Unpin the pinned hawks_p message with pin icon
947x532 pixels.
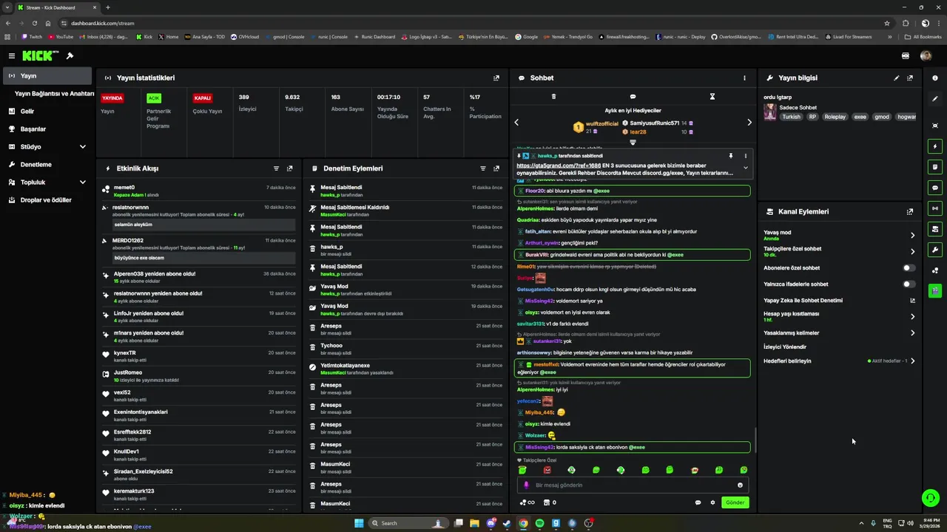tap(731, 156)
